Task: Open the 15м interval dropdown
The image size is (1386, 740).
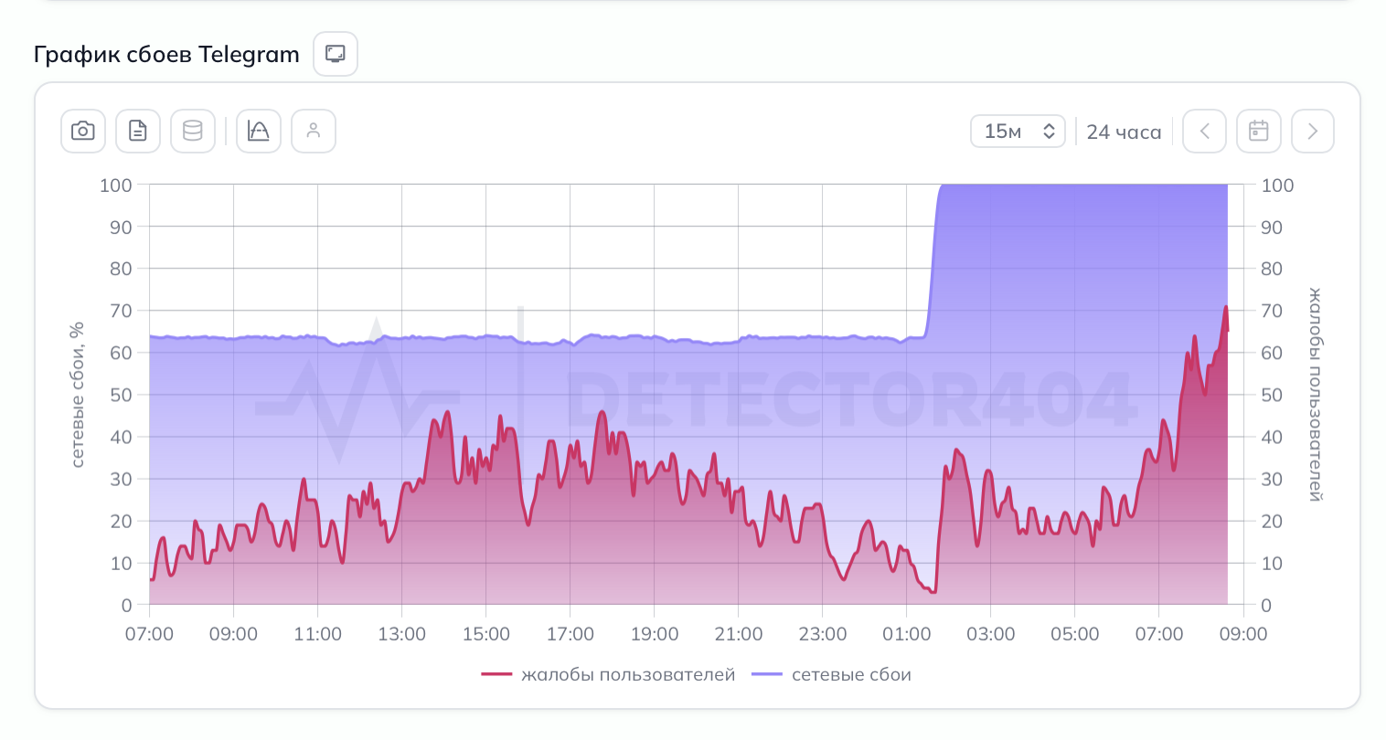Action: [1018, 132]
